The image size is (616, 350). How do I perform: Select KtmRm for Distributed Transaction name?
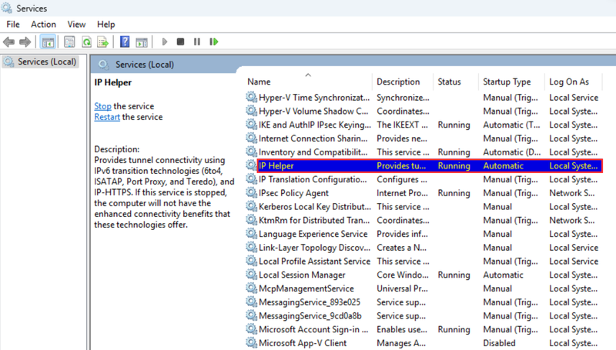pos(314,220)
